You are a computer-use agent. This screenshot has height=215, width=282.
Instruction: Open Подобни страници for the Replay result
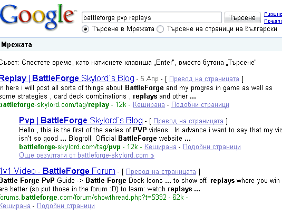pos(200,105)
